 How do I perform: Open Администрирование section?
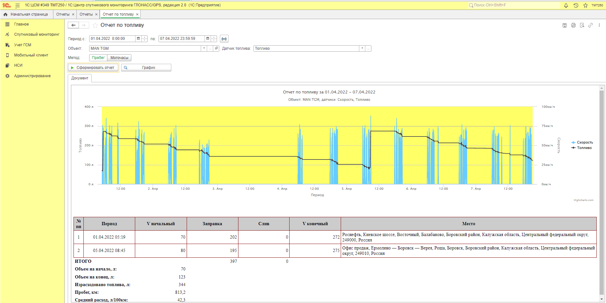(x=32, y=76)
